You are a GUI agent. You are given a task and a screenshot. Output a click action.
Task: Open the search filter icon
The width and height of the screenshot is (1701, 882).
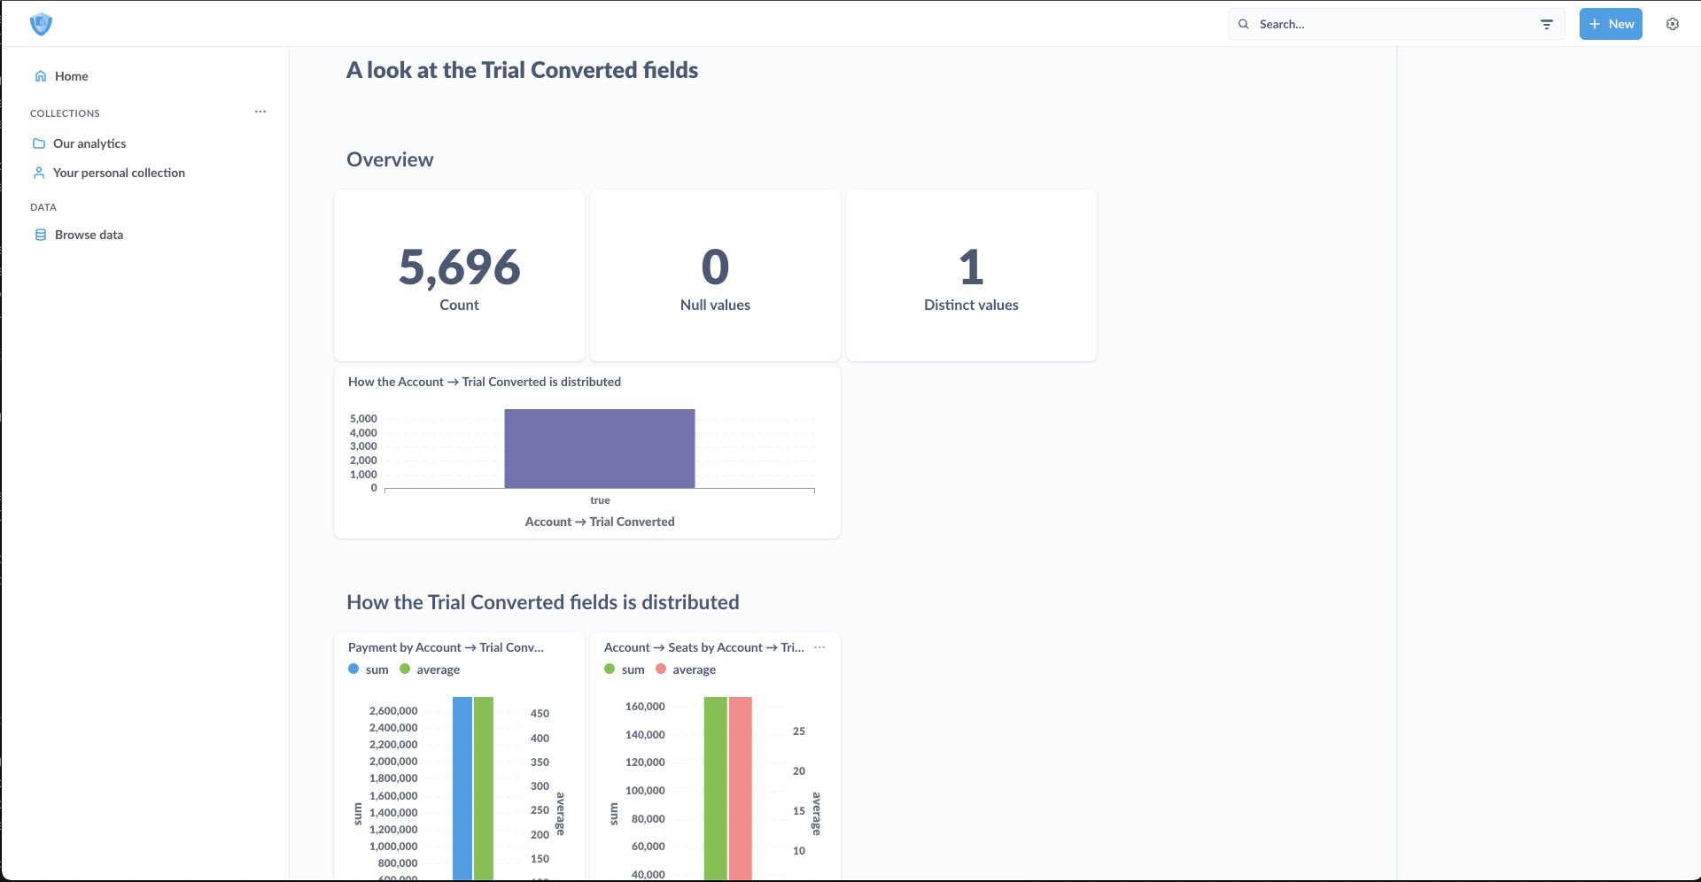pyautogui.click(x=1547, y=24)
